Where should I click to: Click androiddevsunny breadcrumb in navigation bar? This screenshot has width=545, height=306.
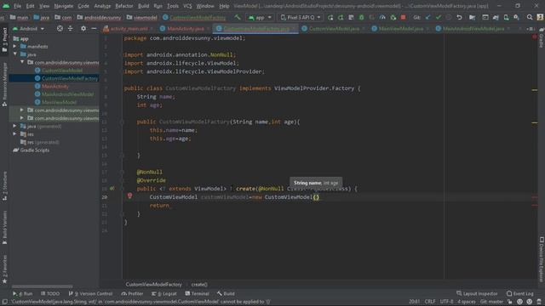pyautogui.click(x=99, y=17)
